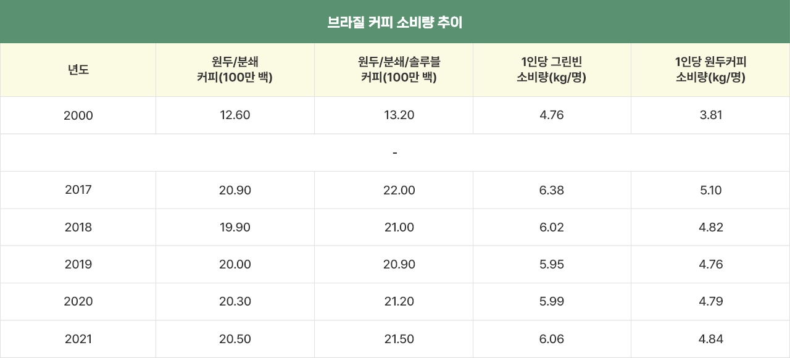This screenshot has height=358, width=790.
Task: Select the 1인당 그린빈 소비량 header
Action: click(552, 70)
